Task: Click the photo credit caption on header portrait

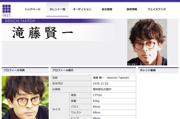Action: 133,64
